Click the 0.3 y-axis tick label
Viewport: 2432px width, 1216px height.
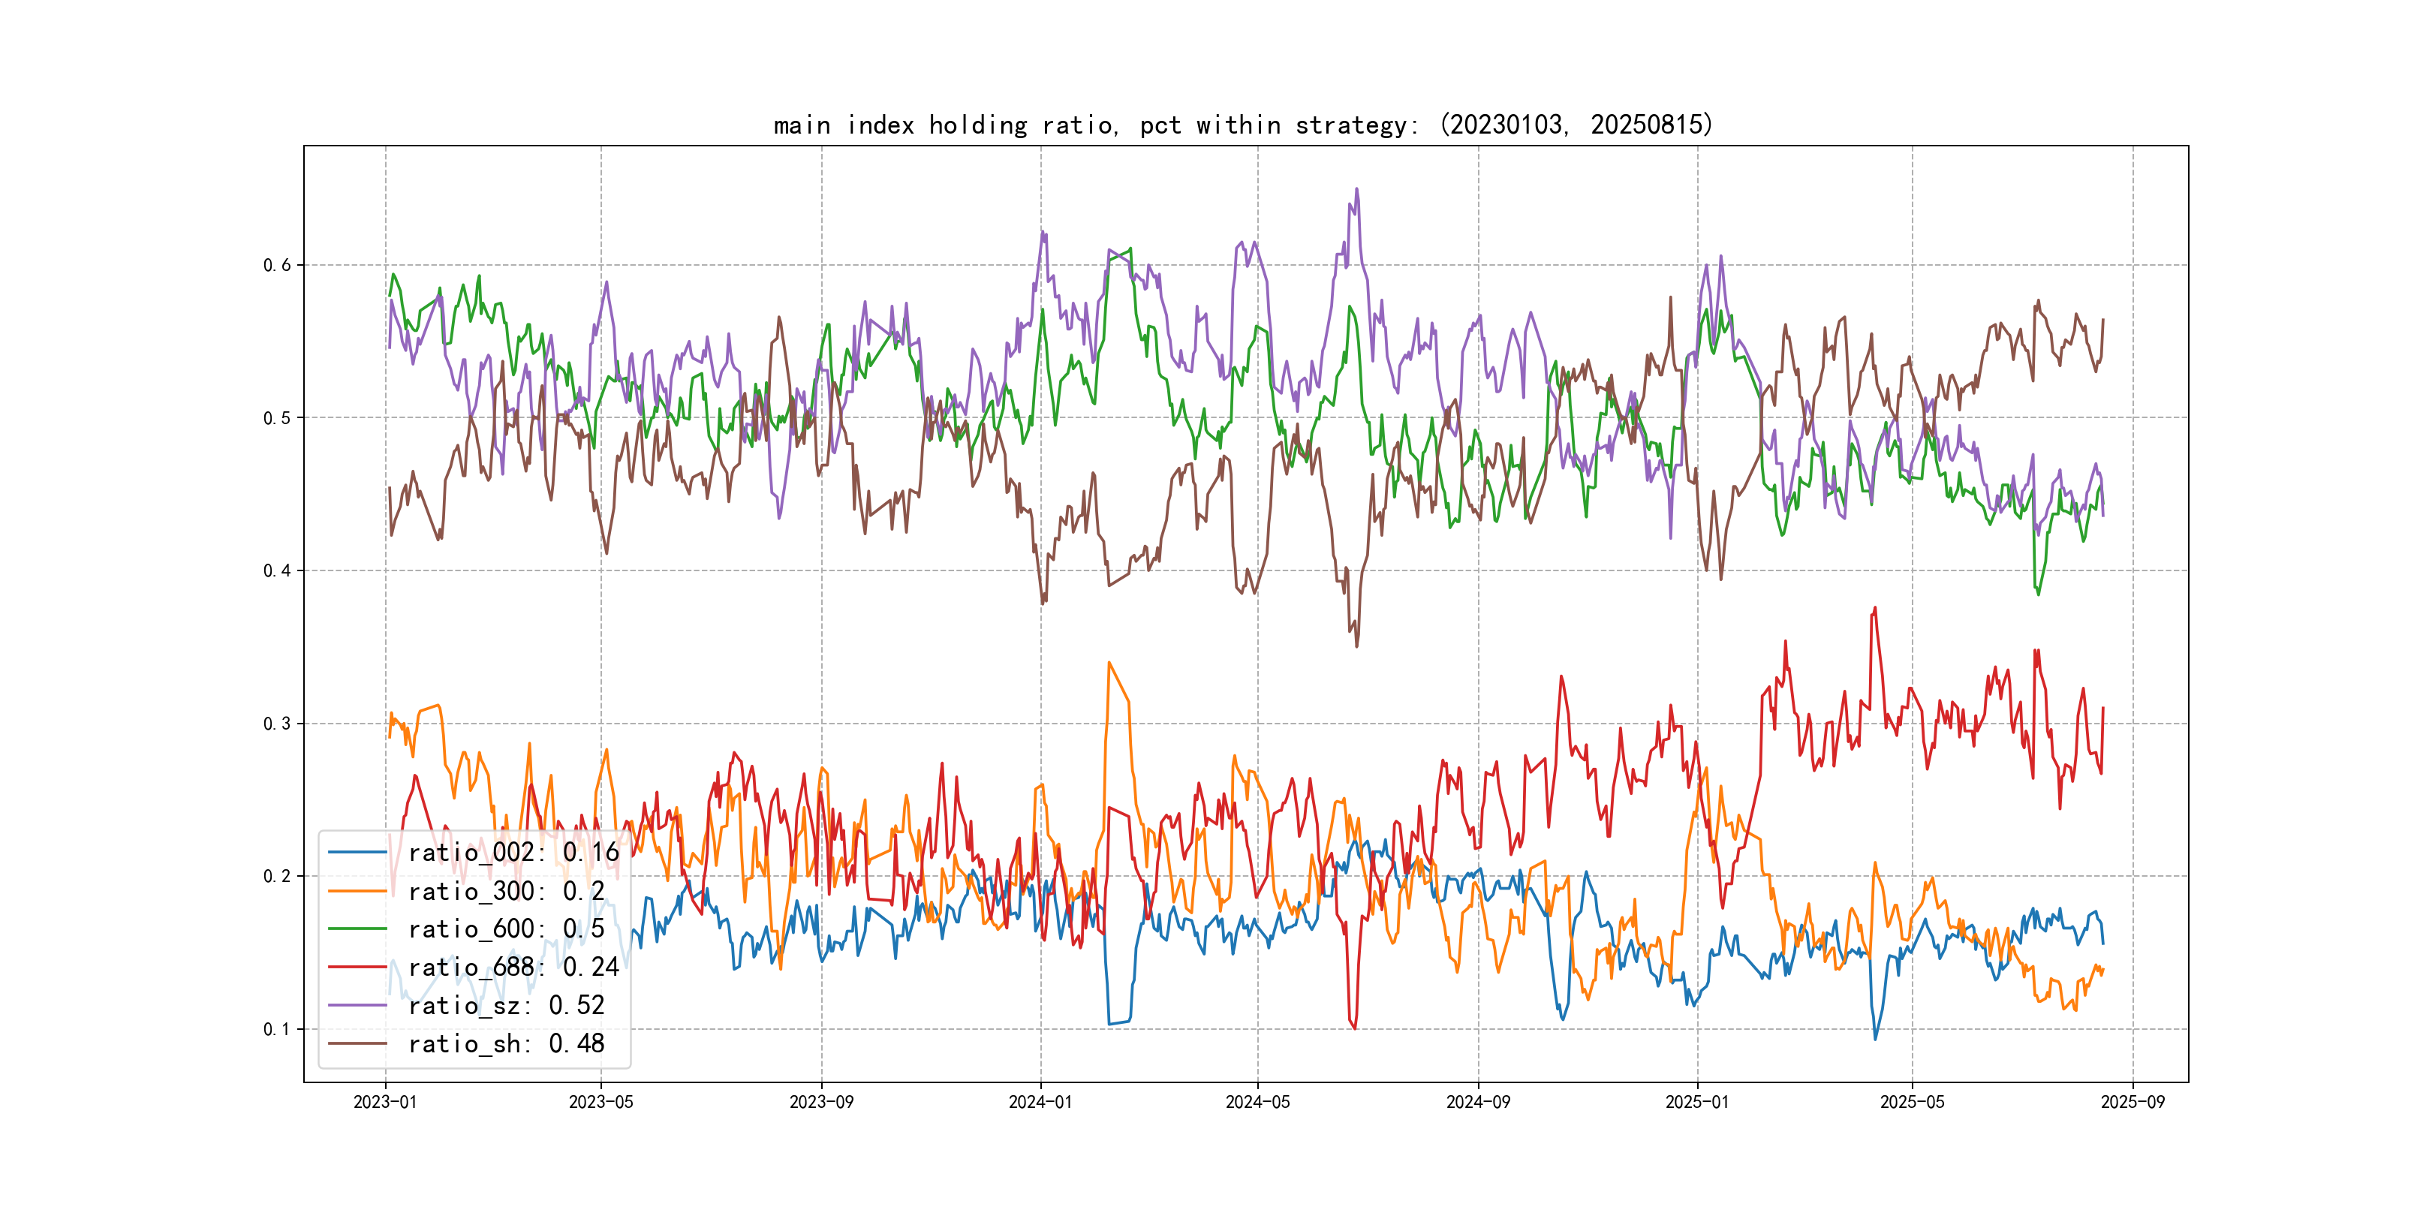(277, 724)
